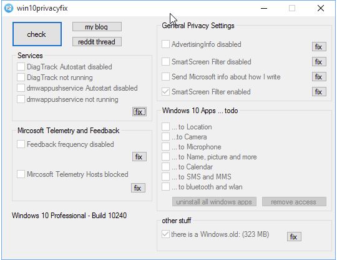
Task: Click fix for Mircosoft Telemetry Hosts blocked
Action: click(x=138, y=188)
